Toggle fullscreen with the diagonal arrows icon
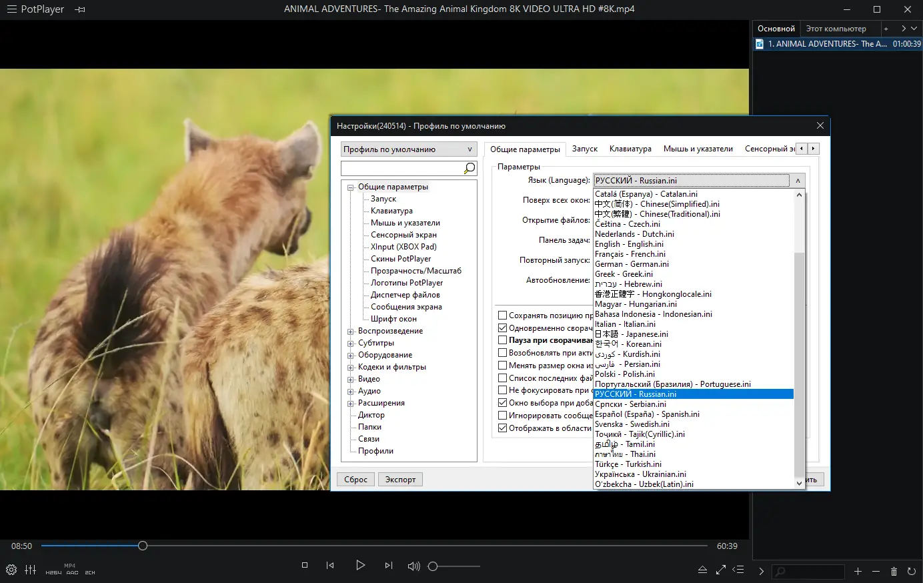923x583 pixels. point(721,570)
